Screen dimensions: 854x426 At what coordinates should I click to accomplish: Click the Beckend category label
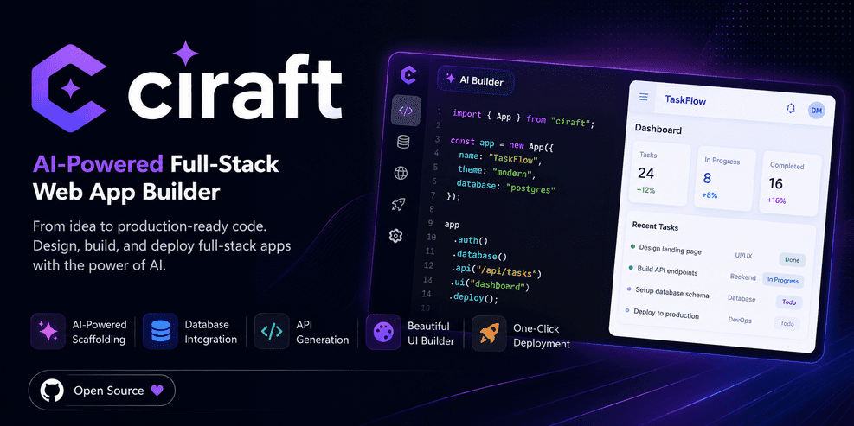[743, 277]
